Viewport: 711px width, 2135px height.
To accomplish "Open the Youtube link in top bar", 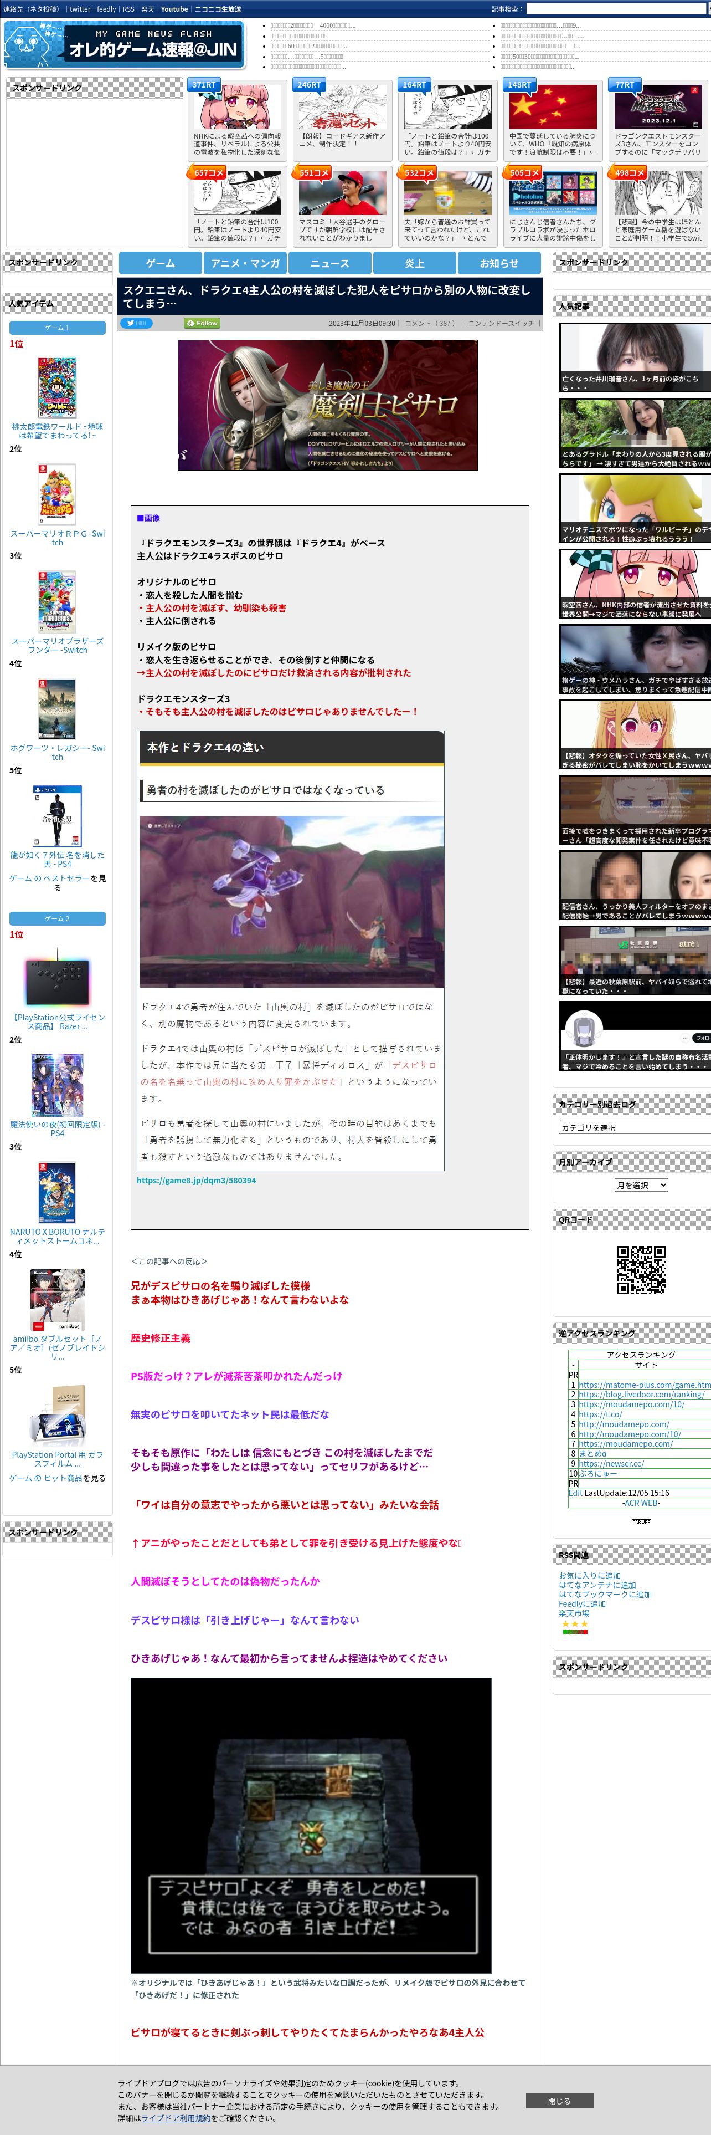I will click(x=174, y=9).
